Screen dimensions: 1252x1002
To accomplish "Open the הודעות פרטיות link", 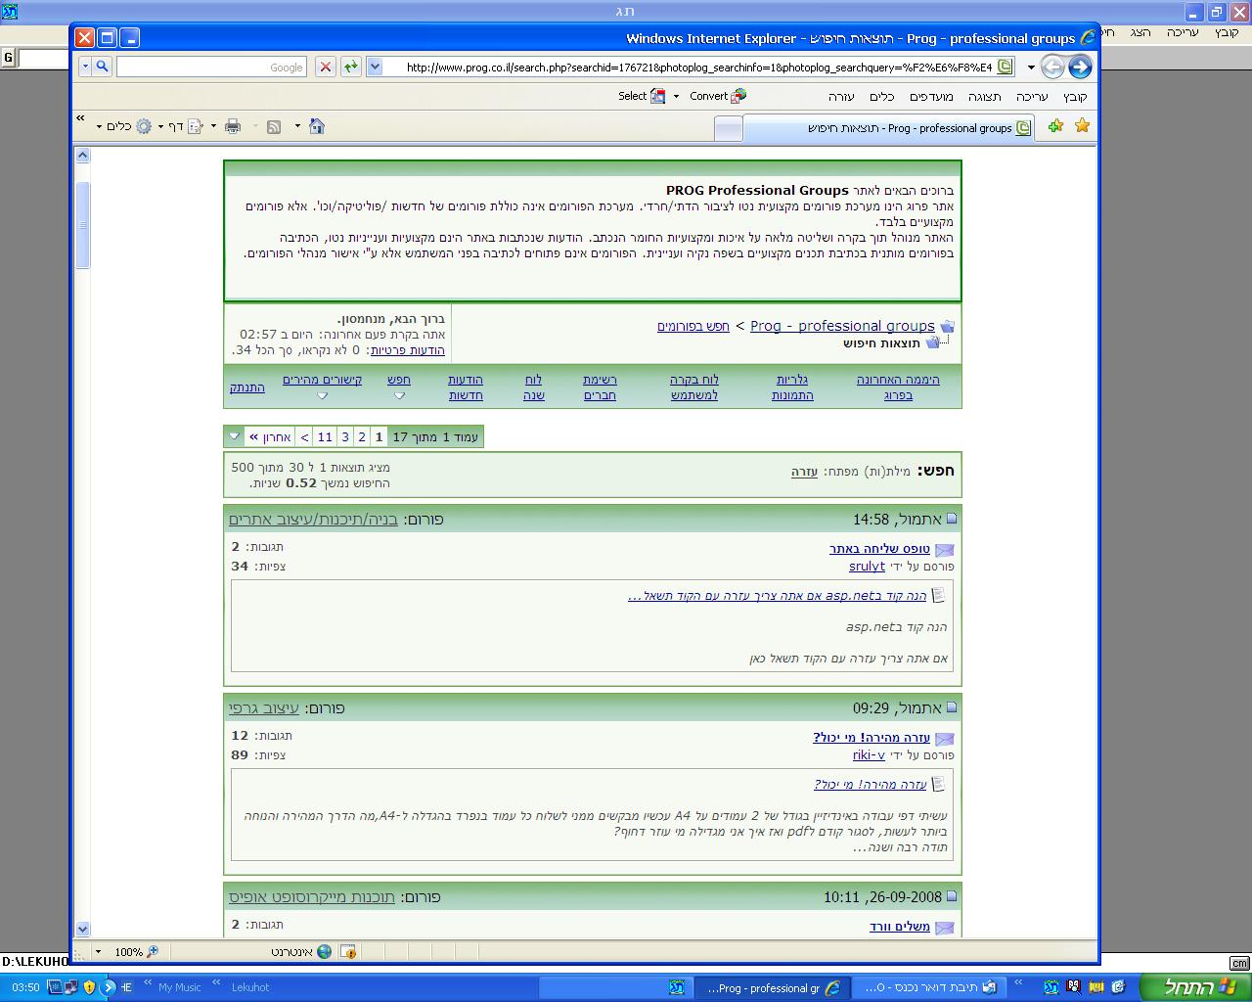I will (407, 349).
